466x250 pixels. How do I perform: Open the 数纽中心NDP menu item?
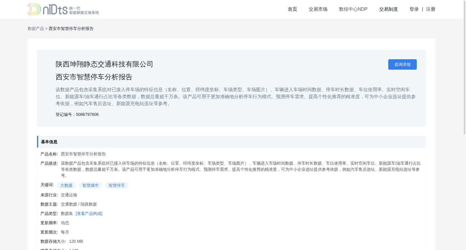point(353,9)
